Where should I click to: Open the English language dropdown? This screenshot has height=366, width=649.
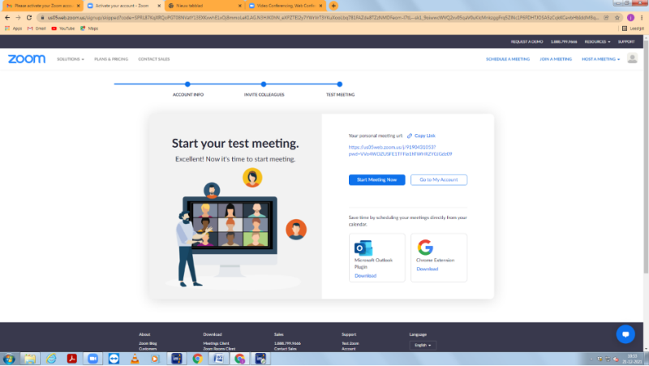pos(423,345)
